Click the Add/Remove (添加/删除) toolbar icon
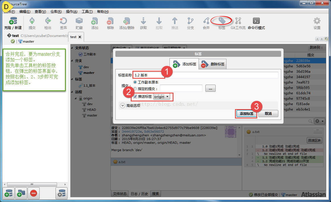This screenshot has height=202, width=331. [127, 21]
